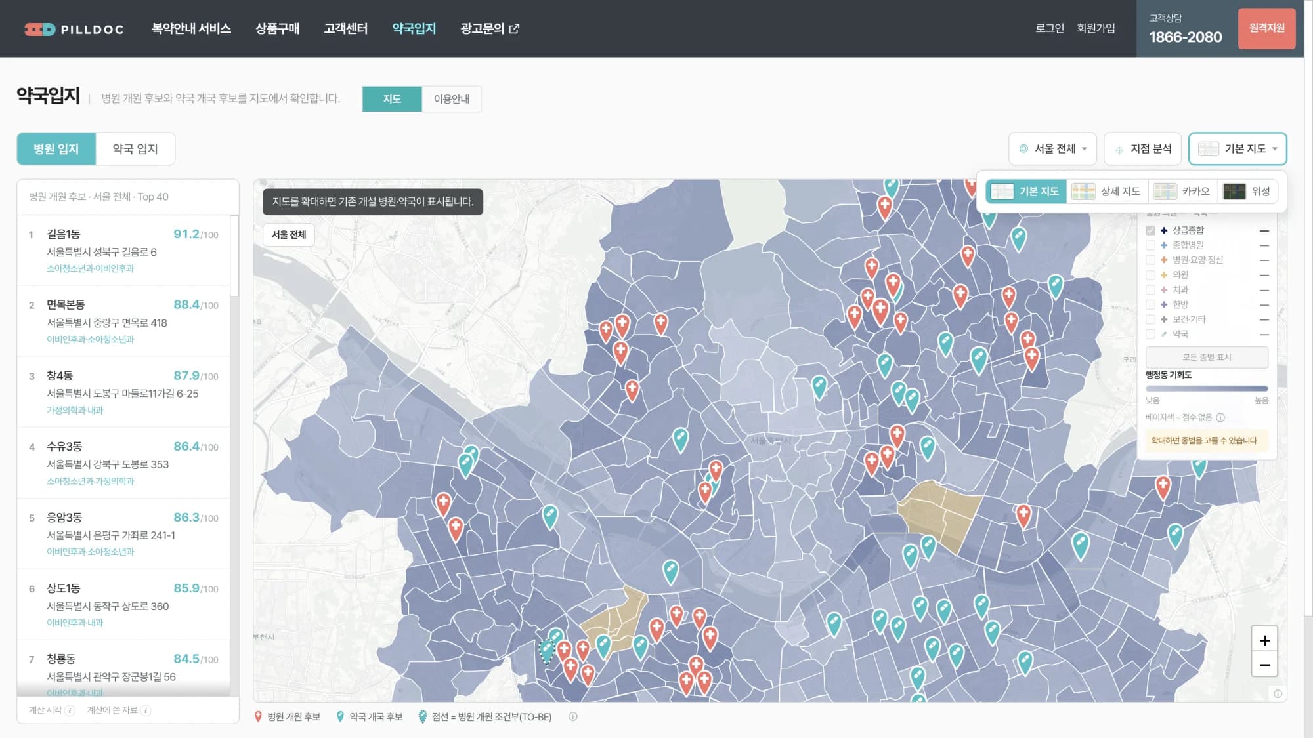1313x738 pixels.
Task: Check the 보건·기타 checkbox
Action: pyautogui.click(x=1150, y=319)
